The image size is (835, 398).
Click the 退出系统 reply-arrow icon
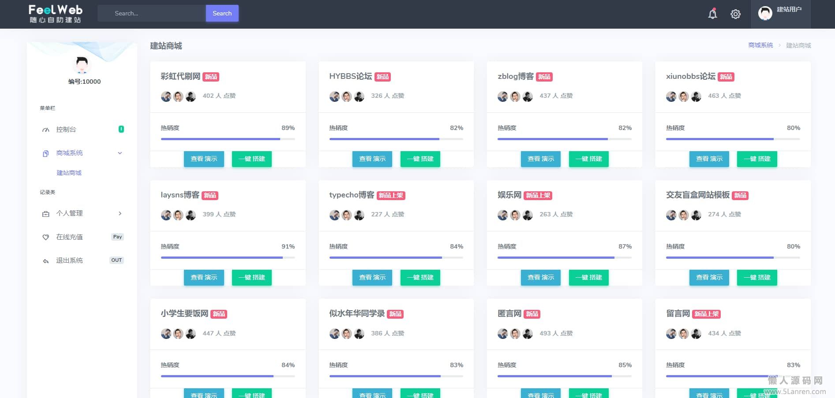[45, 261]
